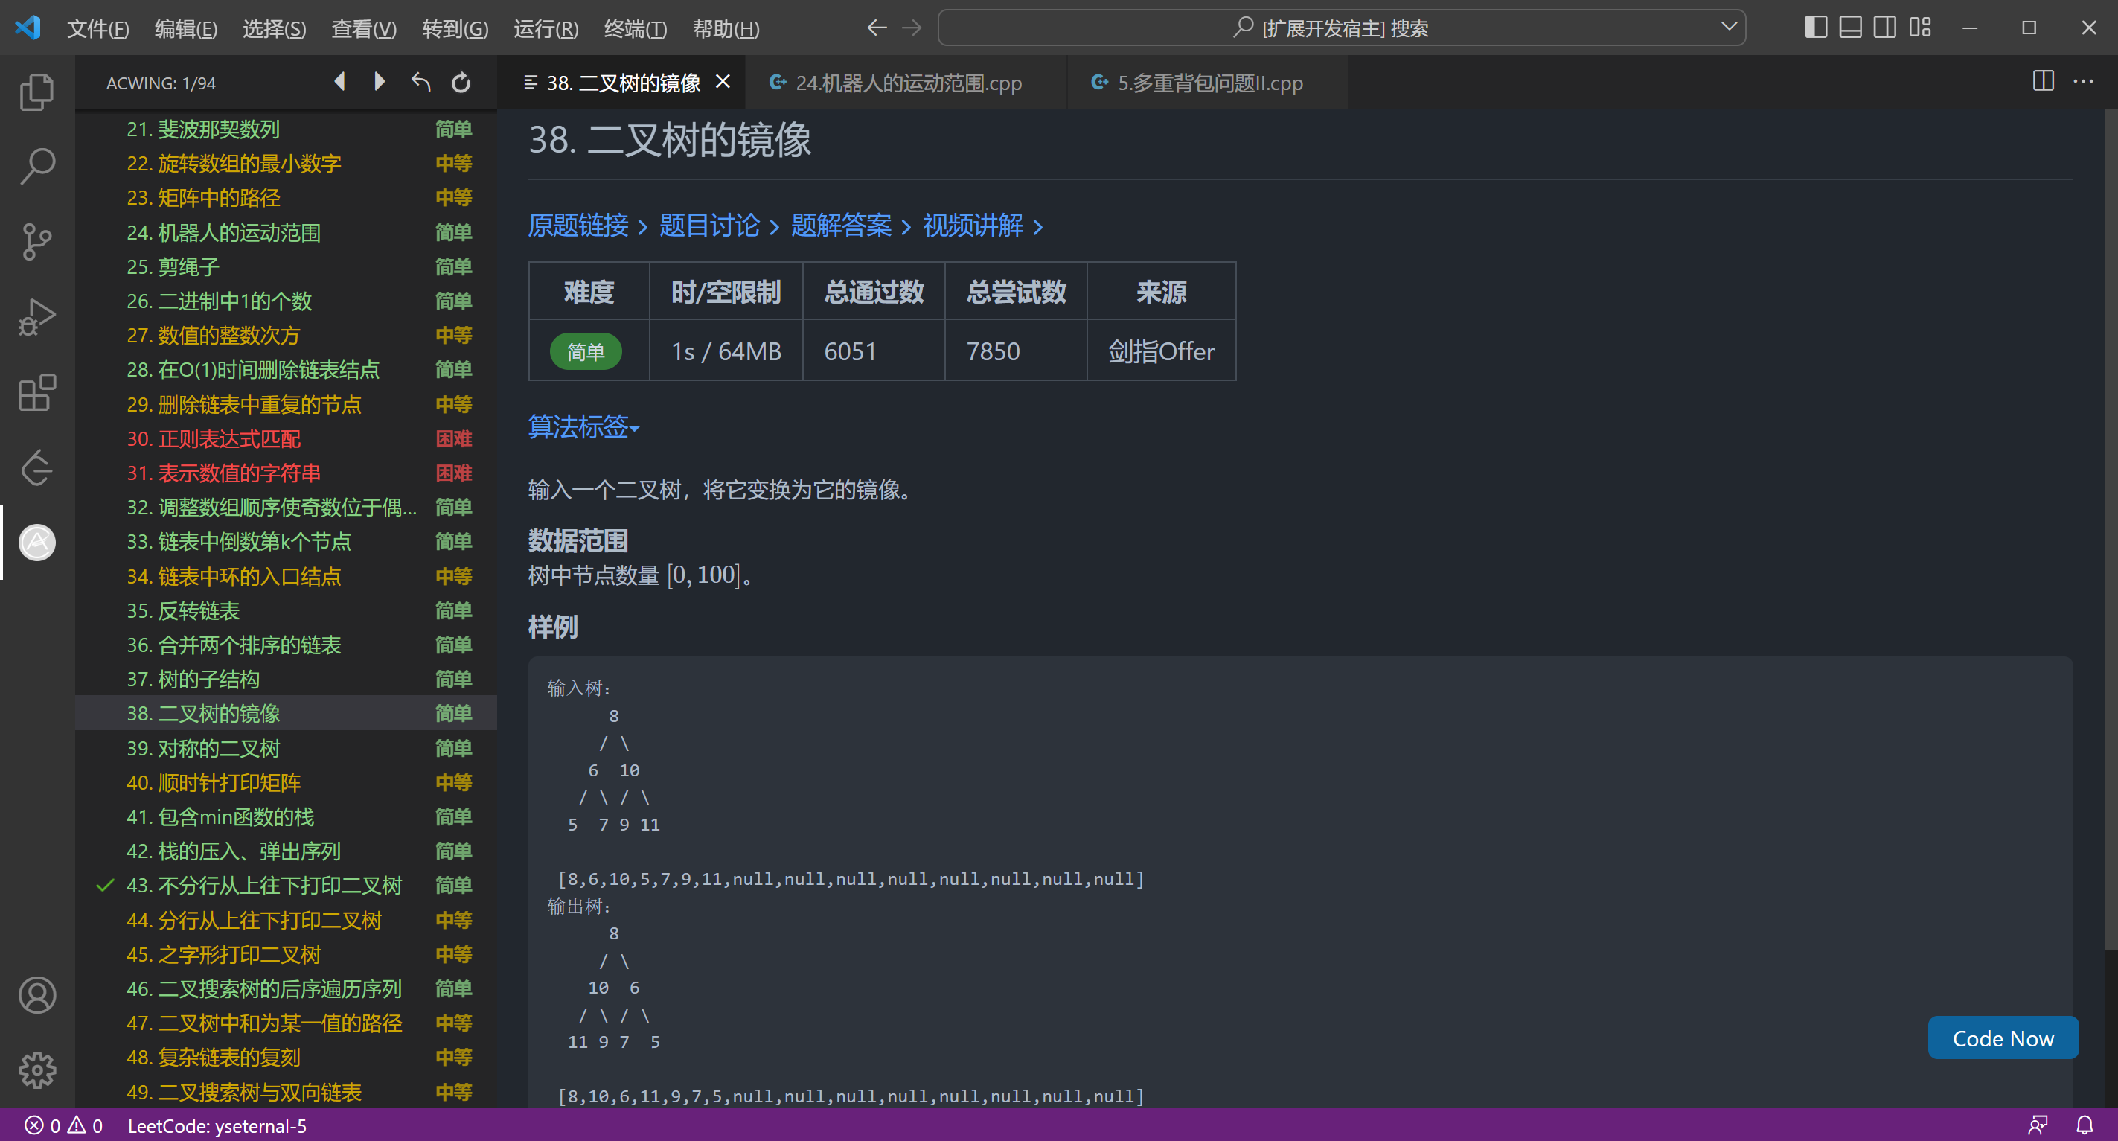Open Manage settings gear icon
This screenshot has height=1141, width=2118.
(37, 1070)
